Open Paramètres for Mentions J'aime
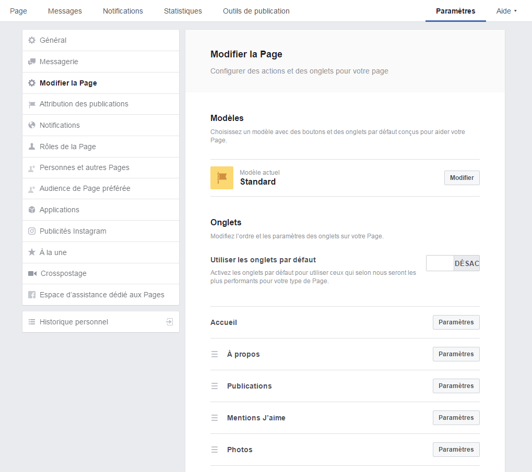The image size is (532, 472). (x=456, y=418)
